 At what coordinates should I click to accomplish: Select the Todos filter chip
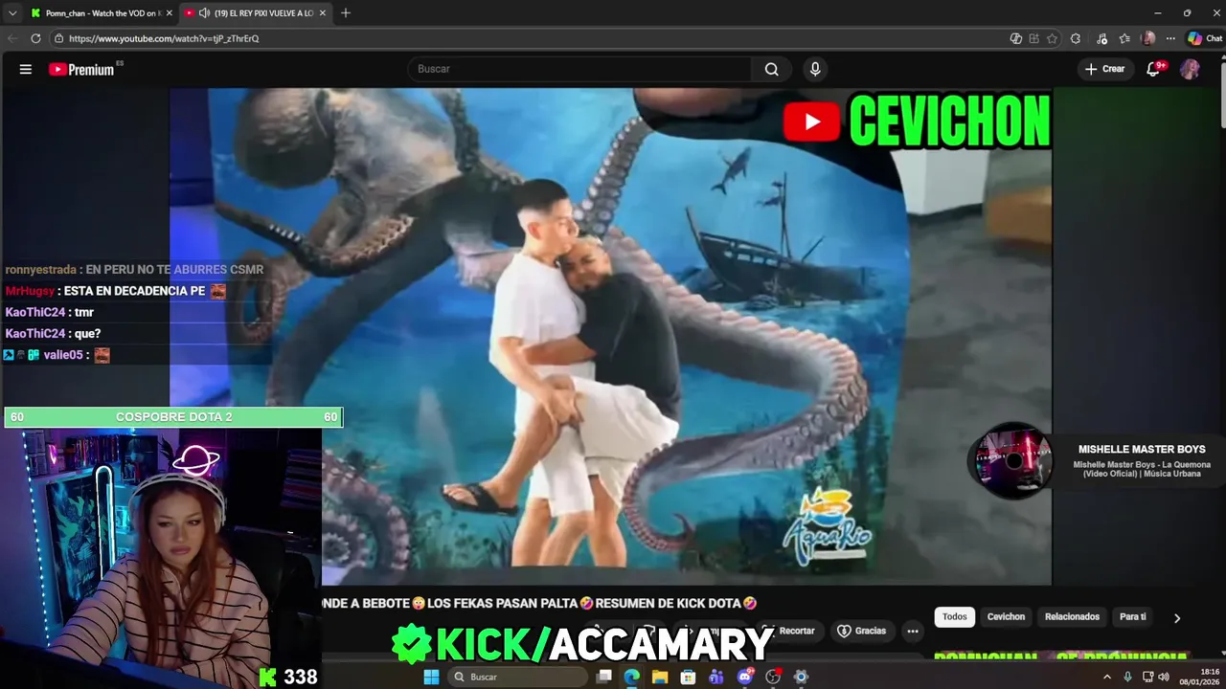point(955,617)
